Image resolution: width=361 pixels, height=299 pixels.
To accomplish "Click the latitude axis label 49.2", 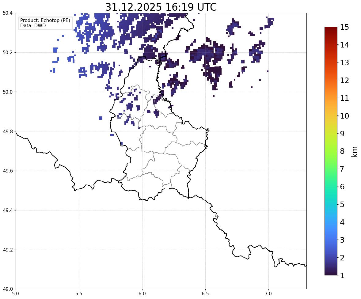I will tap(8, 250).
